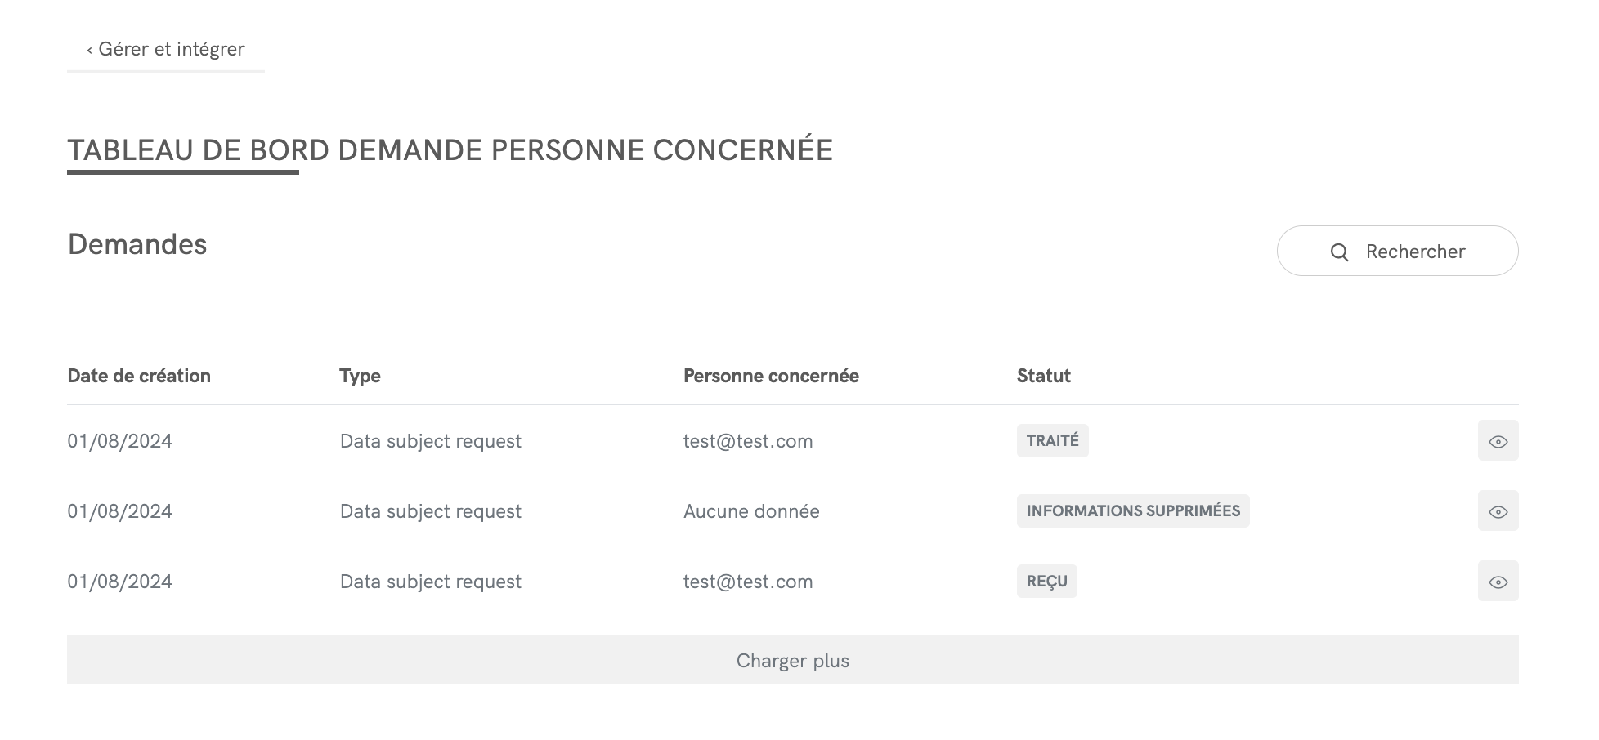Click the Aucune donnée cell
1599x740 pixels.
coord(751,511)
